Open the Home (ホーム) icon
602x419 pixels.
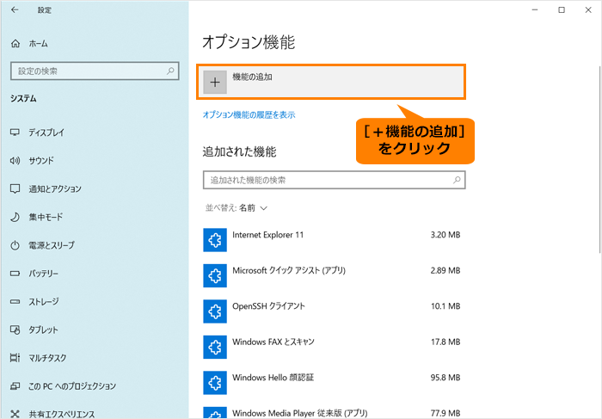15,44
